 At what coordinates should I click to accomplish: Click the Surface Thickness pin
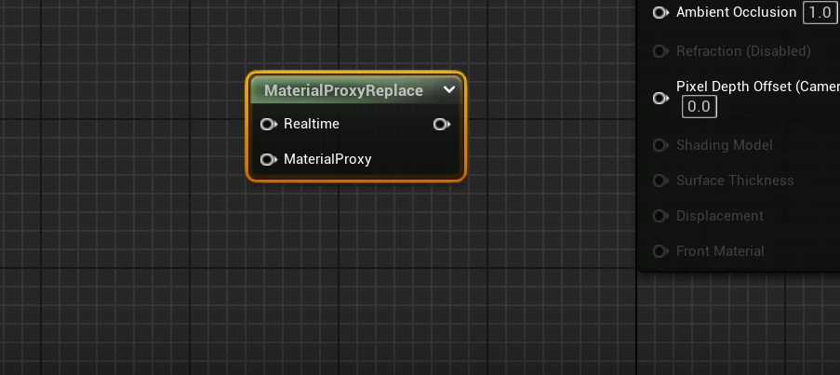(660, 181)
